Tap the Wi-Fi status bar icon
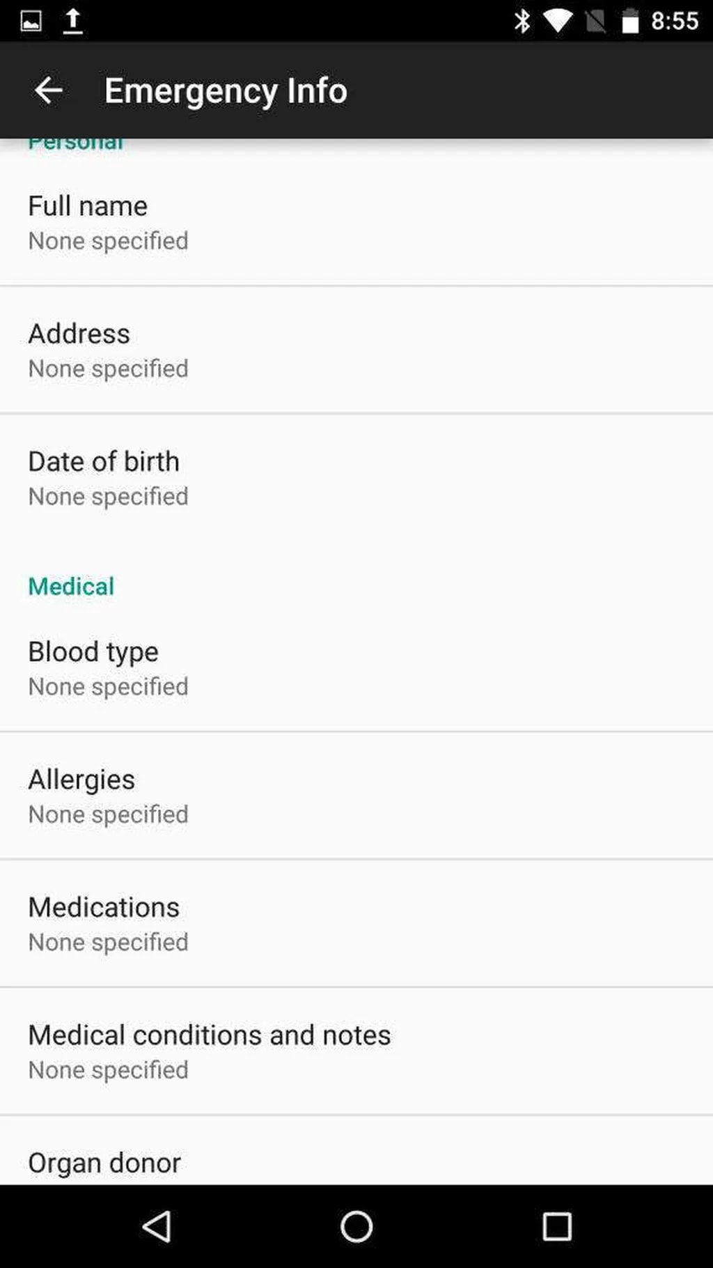713x1268 pixels. (558, 22)
